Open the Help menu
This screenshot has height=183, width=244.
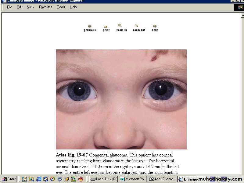point(73,7)
